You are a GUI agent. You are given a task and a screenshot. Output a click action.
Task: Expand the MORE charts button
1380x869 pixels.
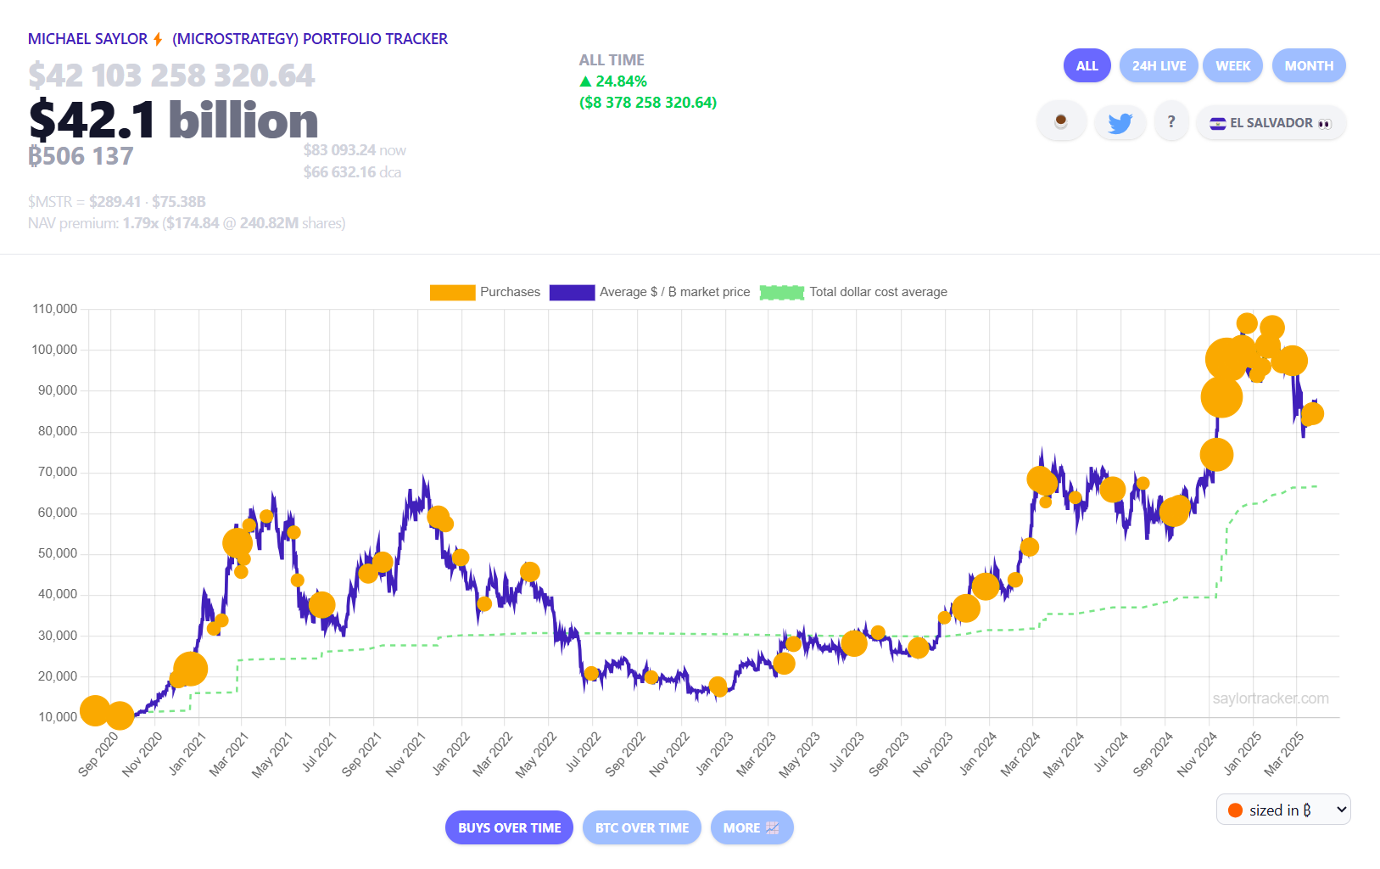click(x=751, y=827)
